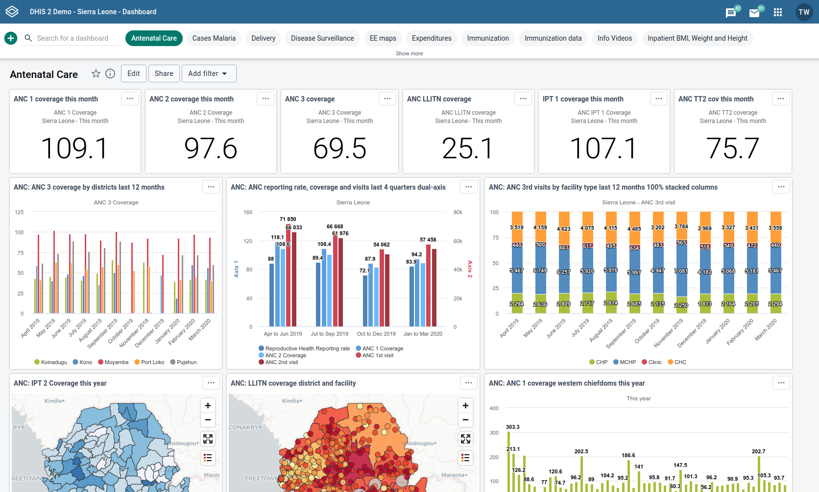Toggle fullscreen on LLITN coverage map
Viewport: 819px width, 492px height.
[x=465, y=439]
